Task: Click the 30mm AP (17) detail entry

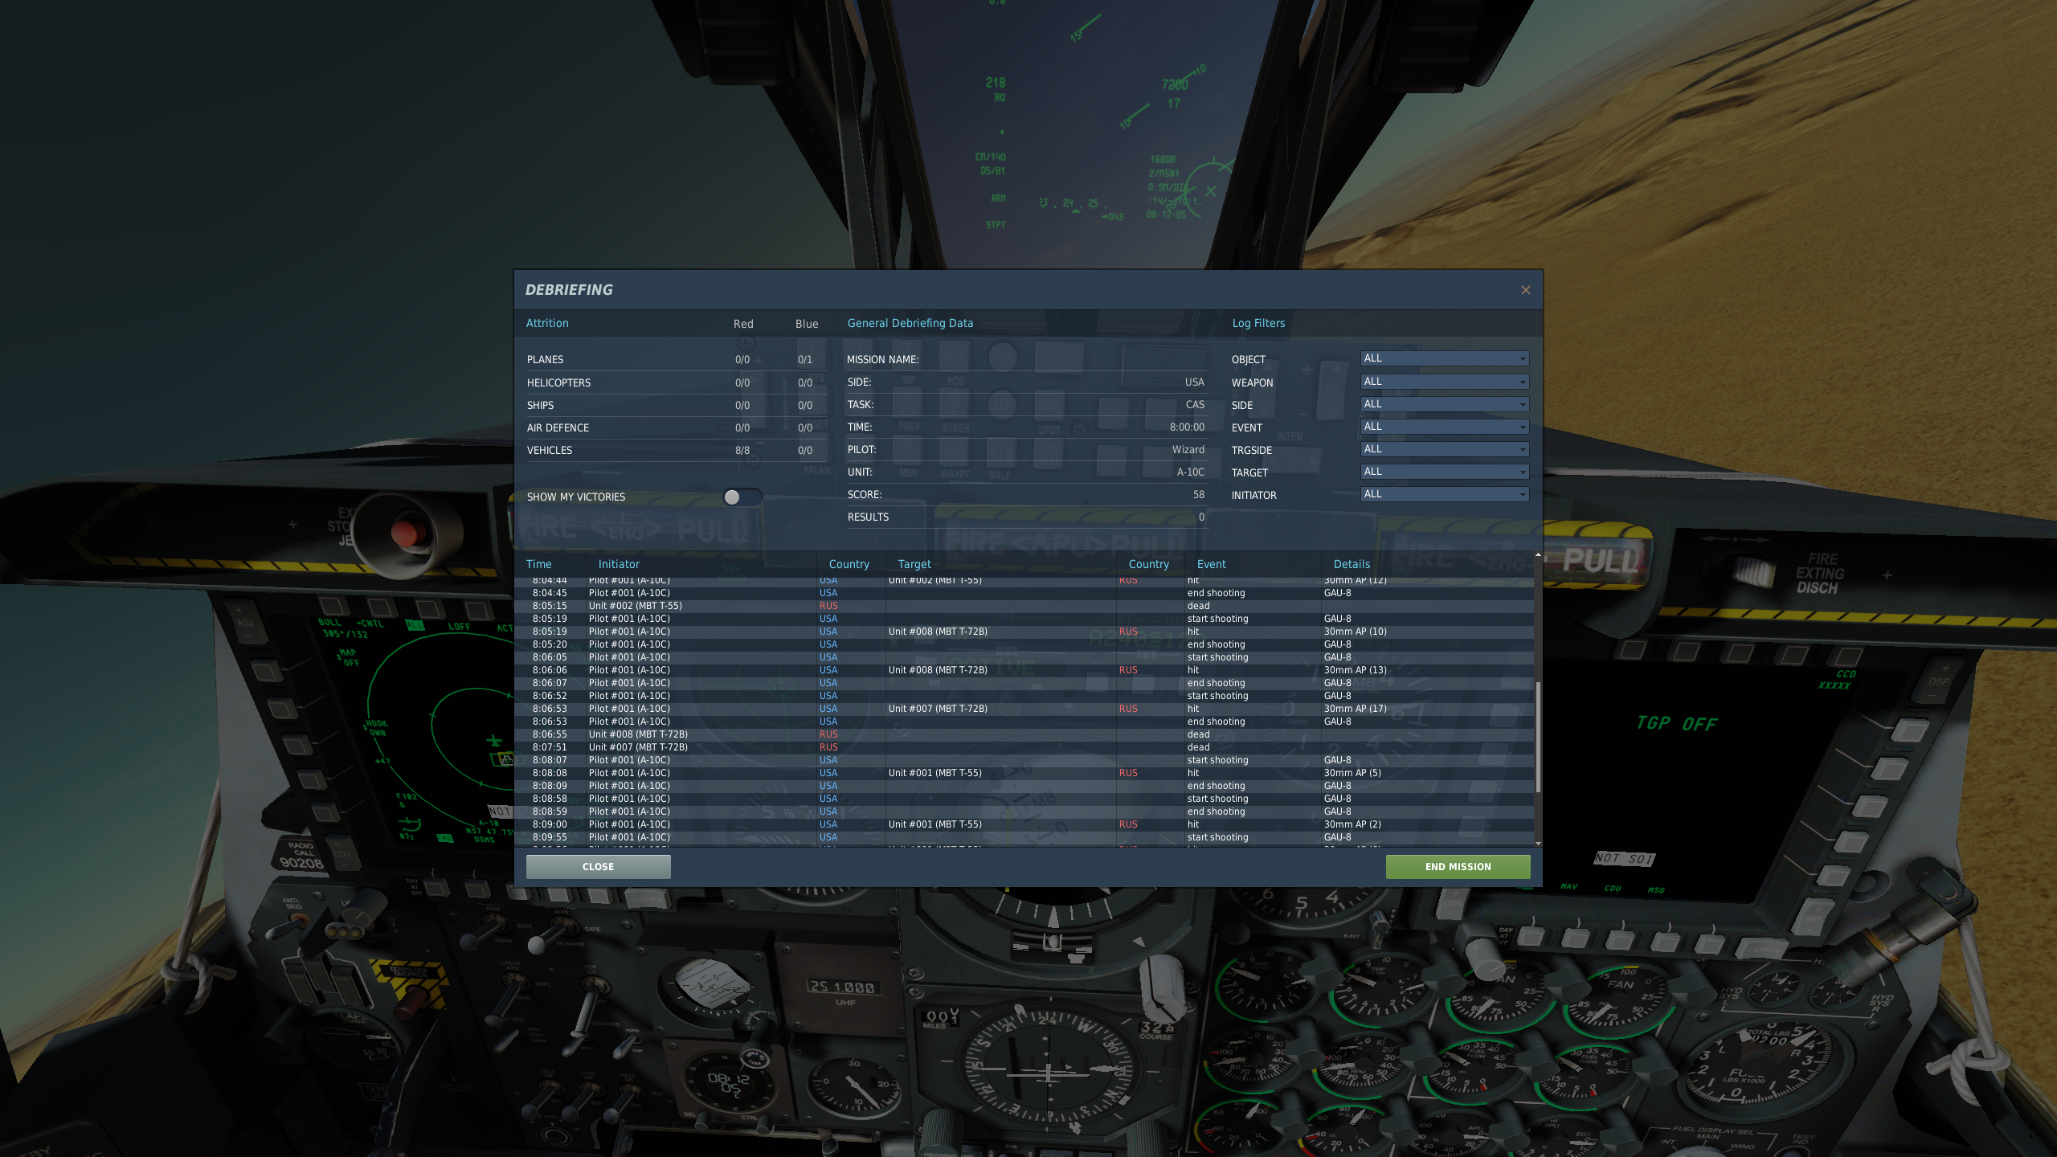Action: point(1356,709)
